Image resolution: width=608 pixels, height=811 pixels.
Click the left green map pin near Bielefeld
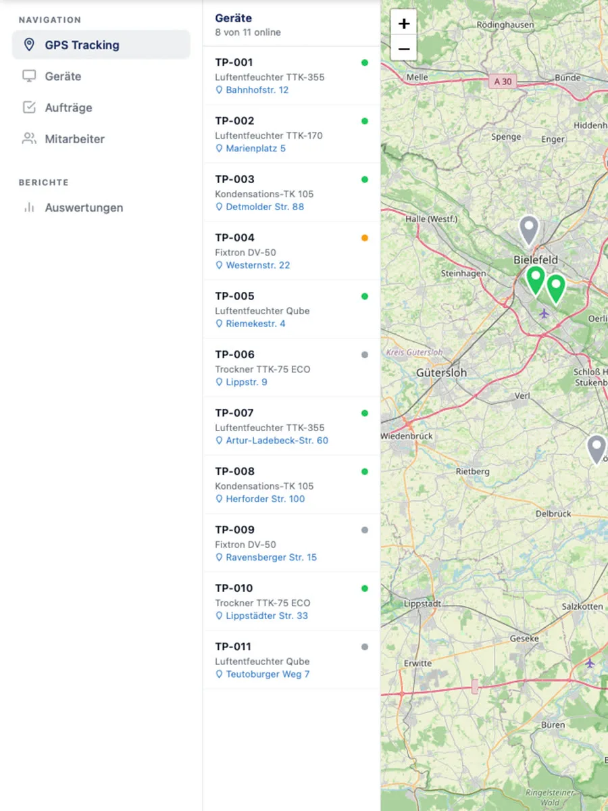536,280
